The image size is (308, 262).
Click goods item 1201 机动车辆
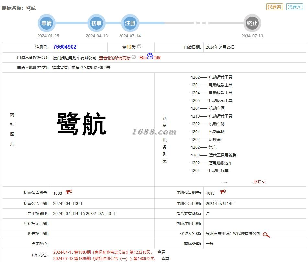(x=208, y=108)
